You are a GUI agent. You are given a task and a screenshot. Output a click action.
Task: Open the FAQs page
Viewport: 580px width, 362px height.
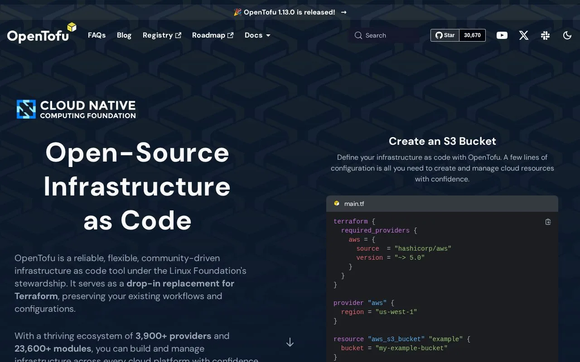click(97, 35)
